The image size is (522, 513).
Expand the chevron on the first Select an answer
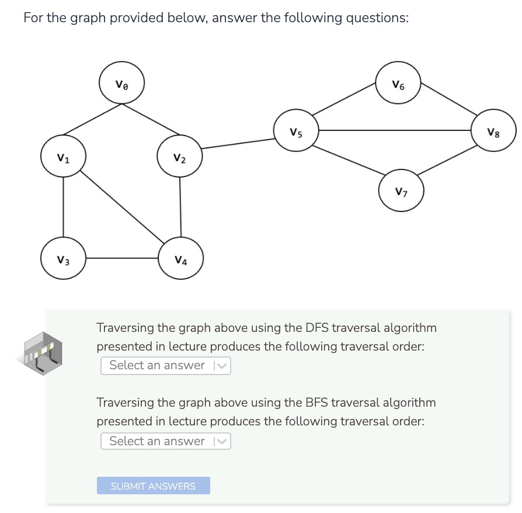(x=222, y=365)
